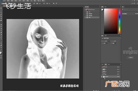Open the Properties panel flyout menu
The image size is (138, 91).
tap(121, 36)
